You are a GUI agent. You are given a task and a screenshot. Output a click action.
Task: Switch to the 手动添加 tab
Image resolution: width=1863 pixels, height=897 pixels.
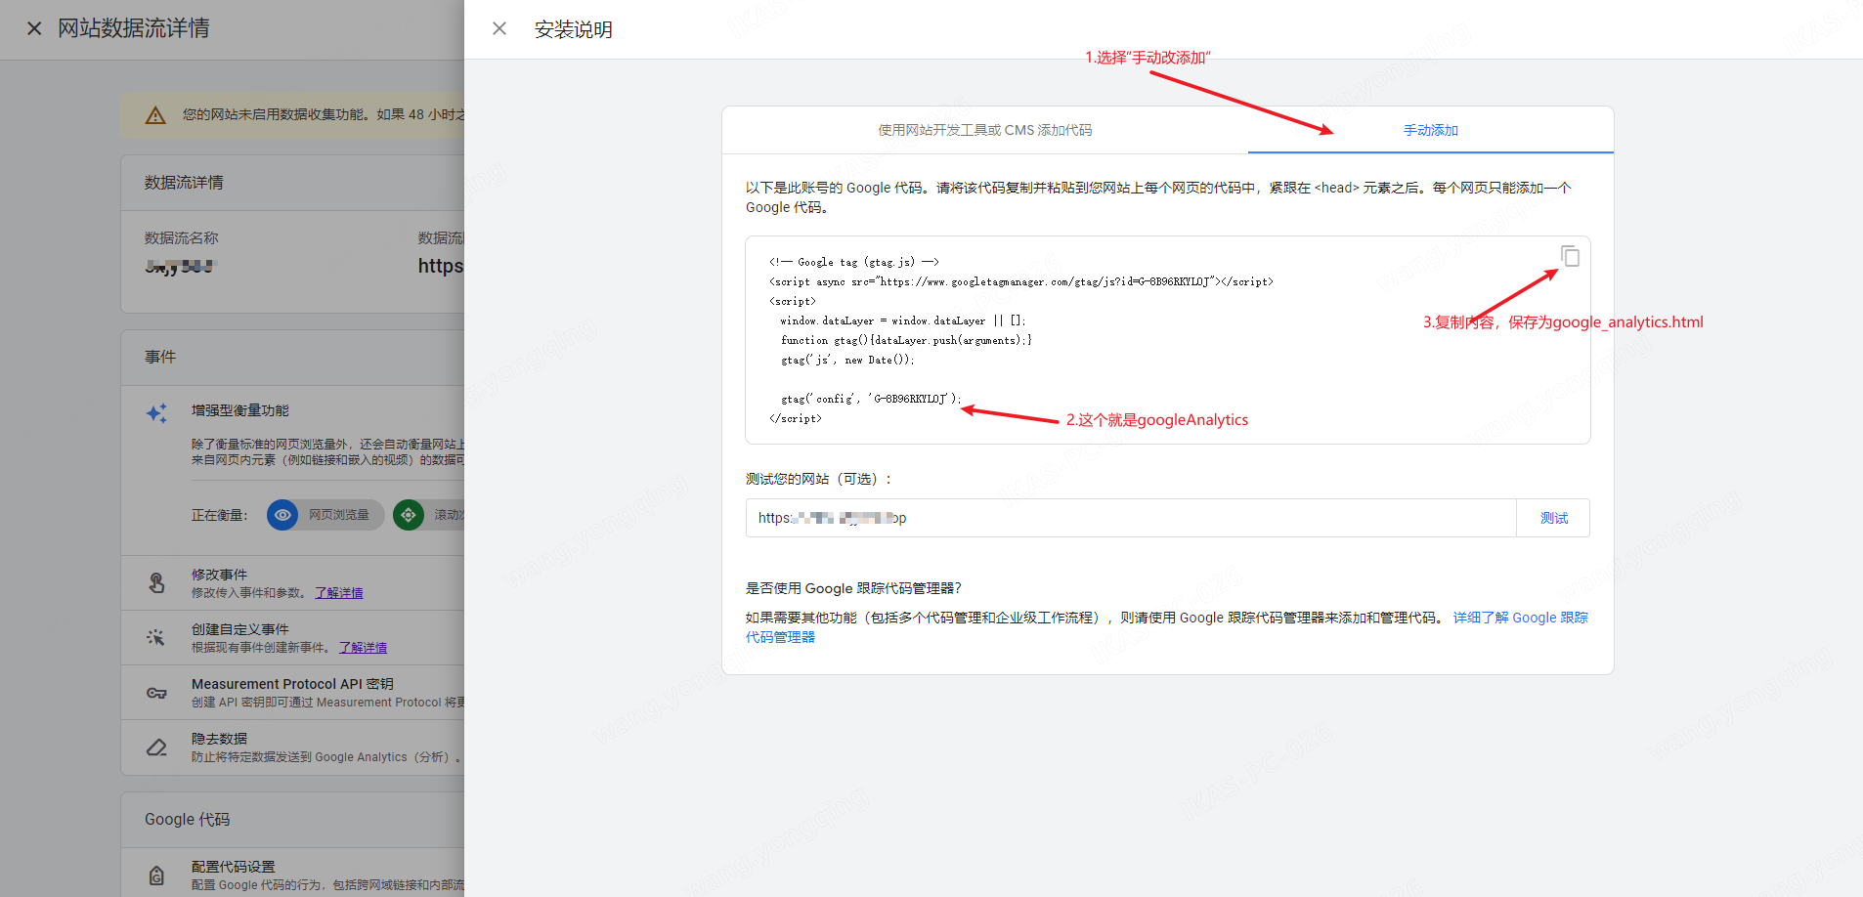point(1430,130)
